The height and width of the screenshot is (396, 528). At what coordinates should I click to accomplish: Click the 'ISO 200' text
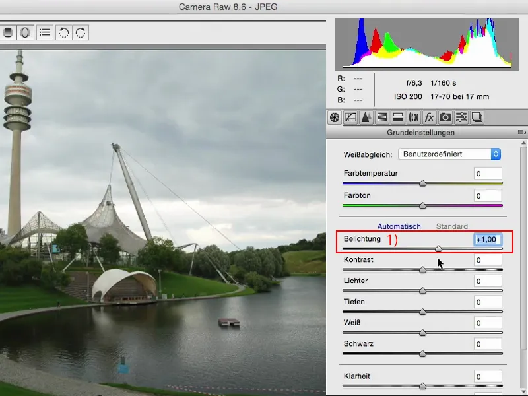click(x=408, y=96)
